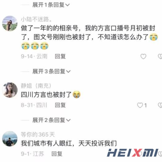162x162 pixels.
Task: Expand 展开1条回复 at the top
Action: 51,5
